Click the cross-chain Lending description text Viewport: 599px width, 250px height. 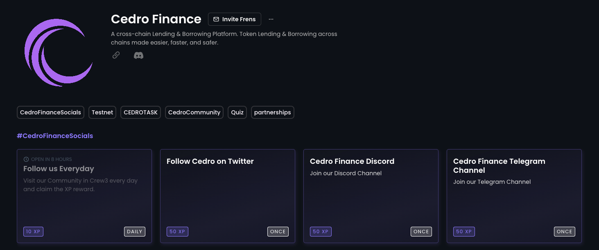tap(224, 38)
